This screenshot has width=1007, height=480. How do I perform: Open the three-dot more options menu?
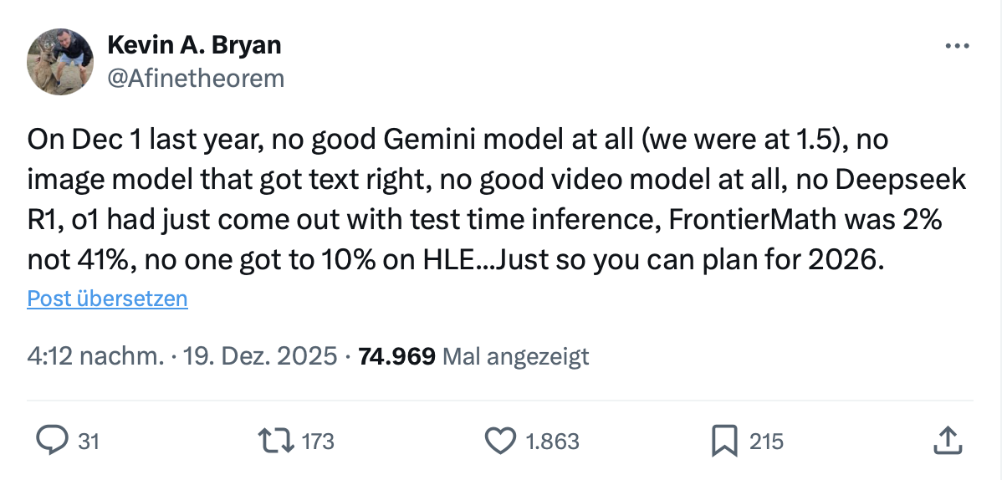[x=956, y=46]
